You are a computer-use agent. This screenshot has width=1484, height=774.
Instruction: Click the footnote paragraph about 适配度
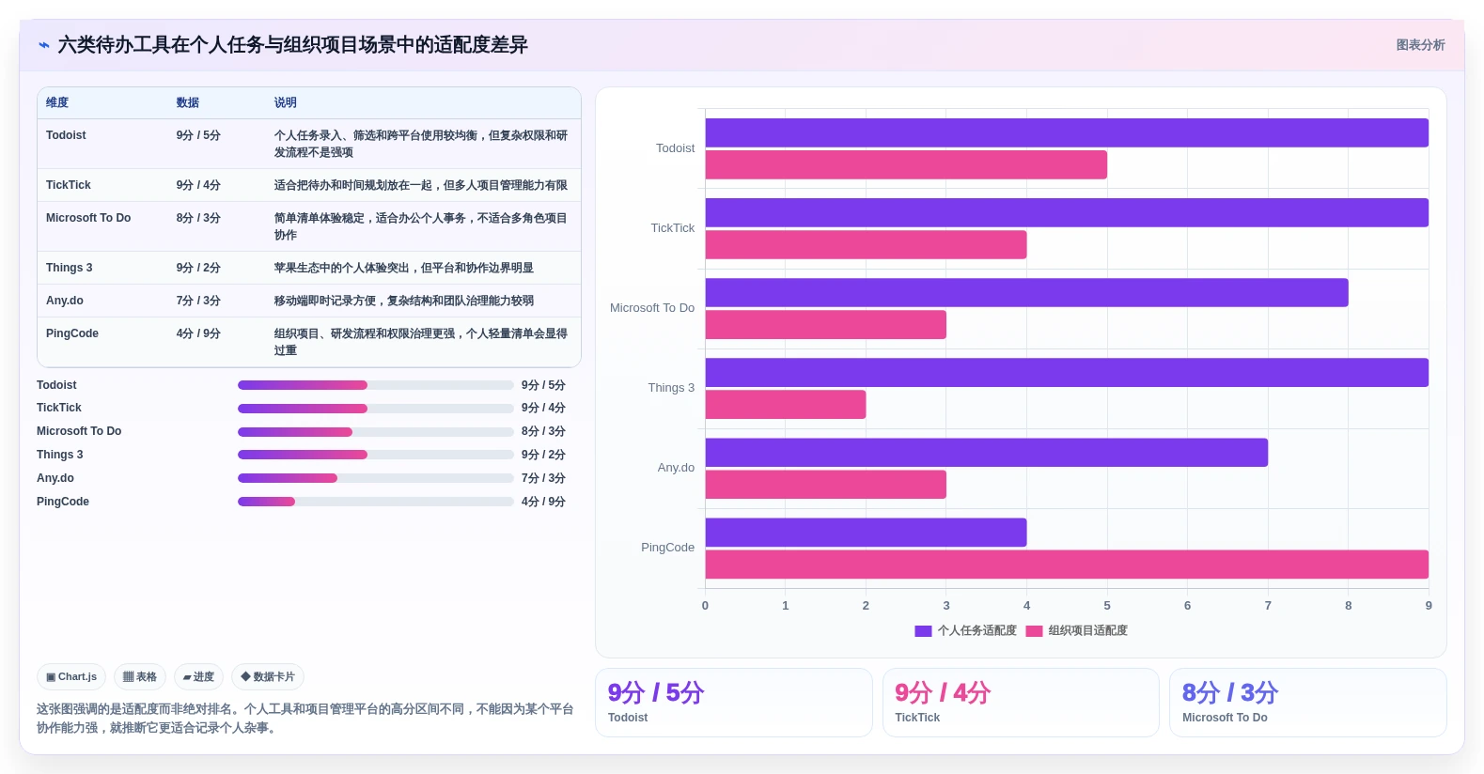(x=305, y=719)
